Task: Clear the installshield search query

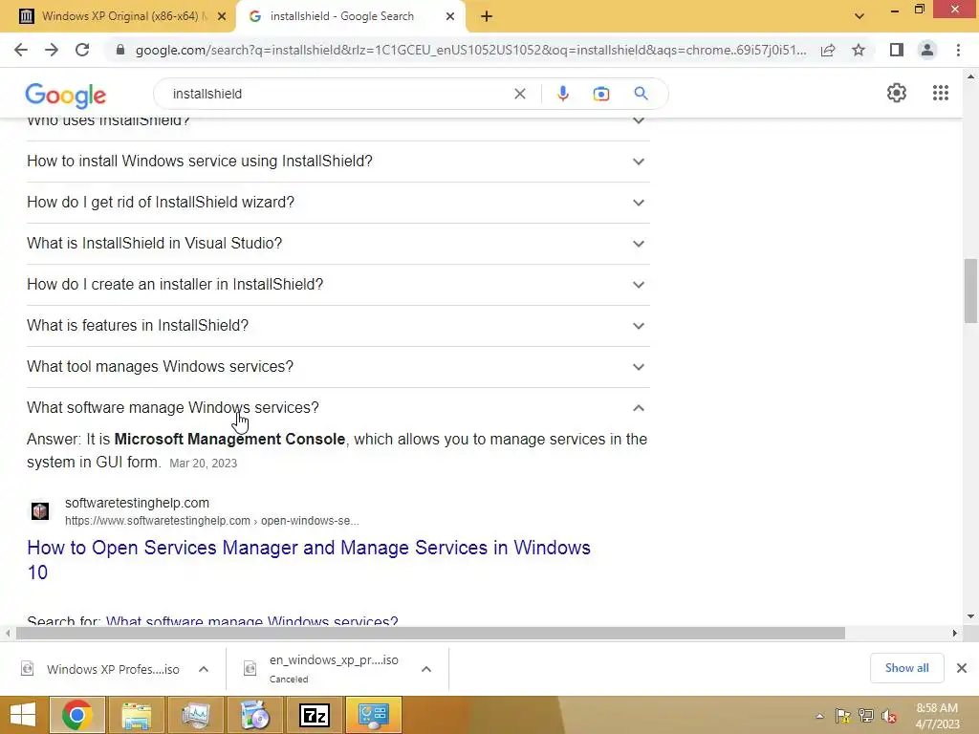Action: point(519,94)
